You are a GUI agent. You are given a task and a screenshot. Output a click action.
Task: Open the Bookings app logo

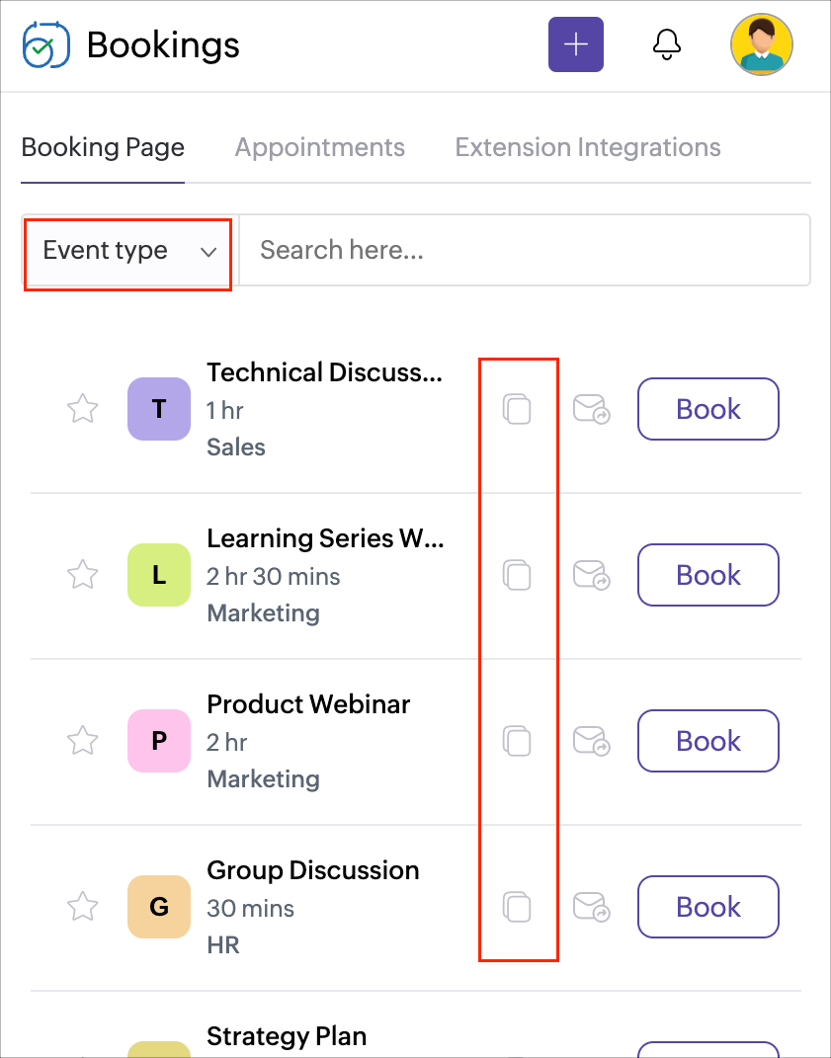tap(45, 45)
